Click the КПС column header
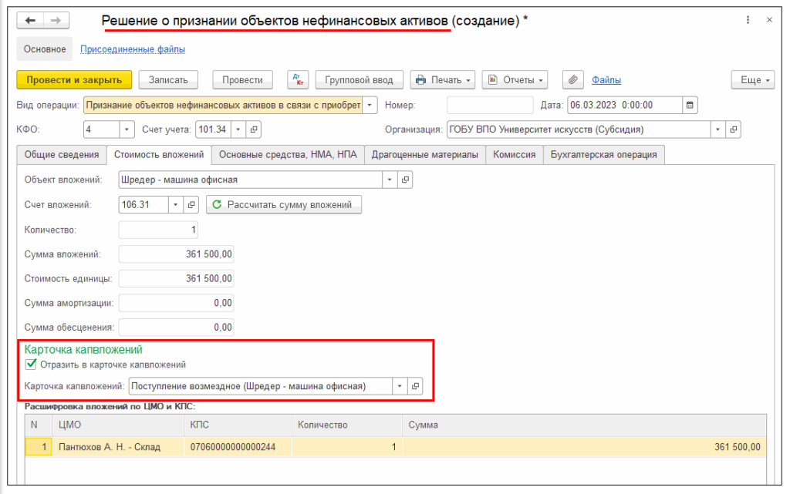The height and width of the screenshot is (494, 790). (238, 425)
